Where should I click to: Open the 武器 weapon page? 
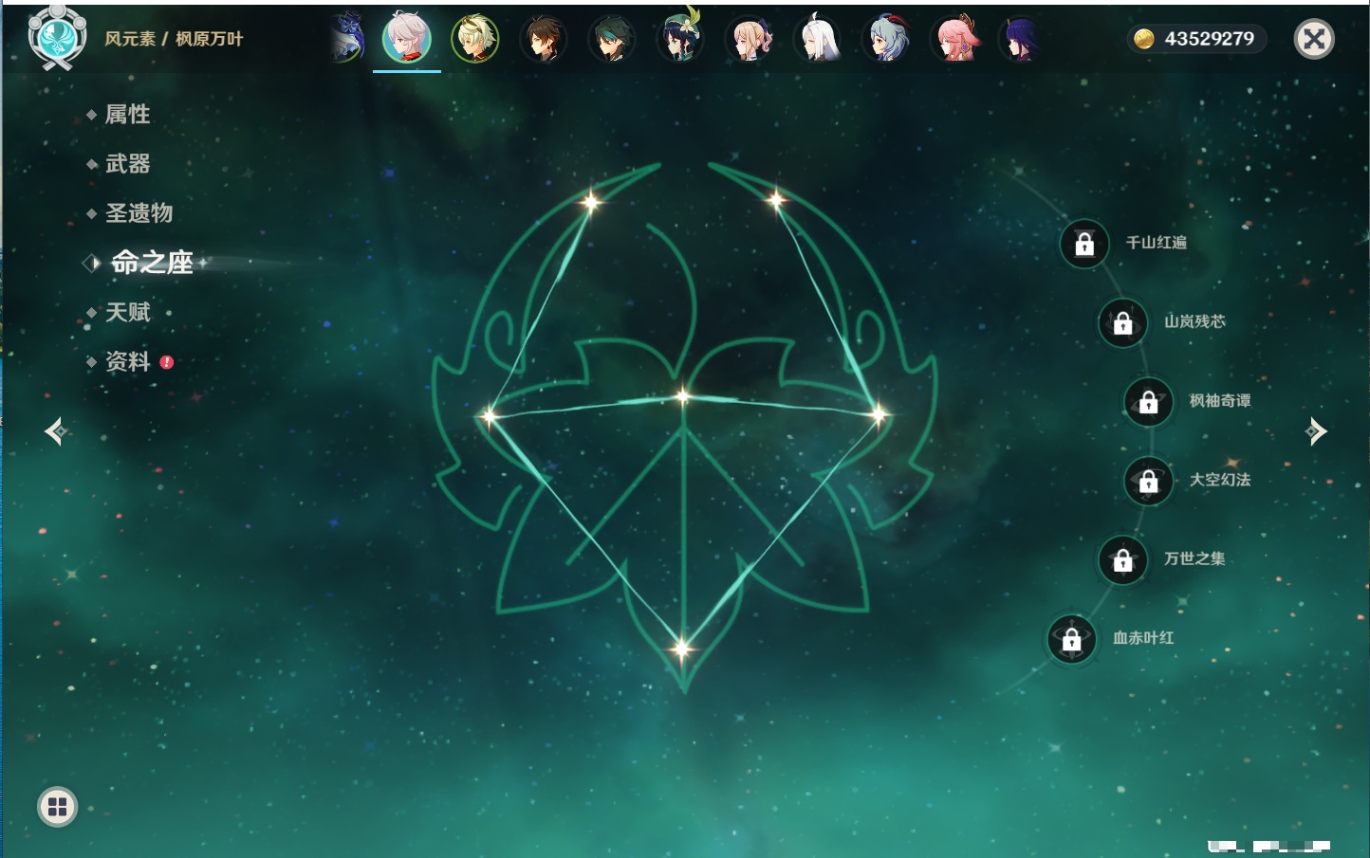[127, 164]
